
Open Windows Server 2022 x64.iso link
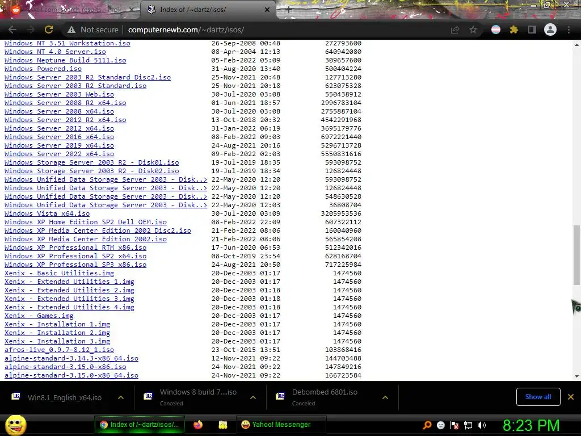[x=59, y=154]
